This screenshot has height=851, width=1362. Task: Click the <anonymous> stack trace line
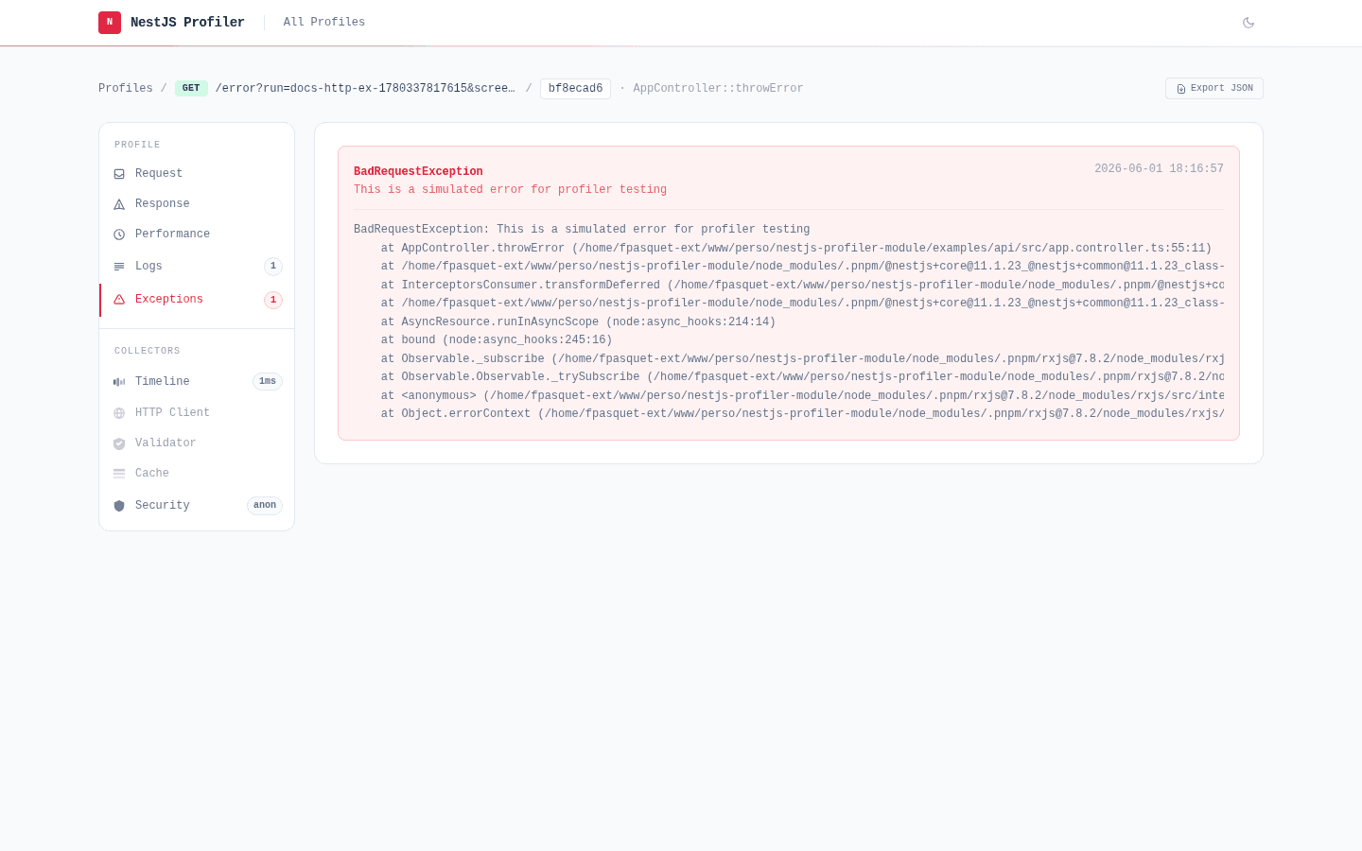802,395
